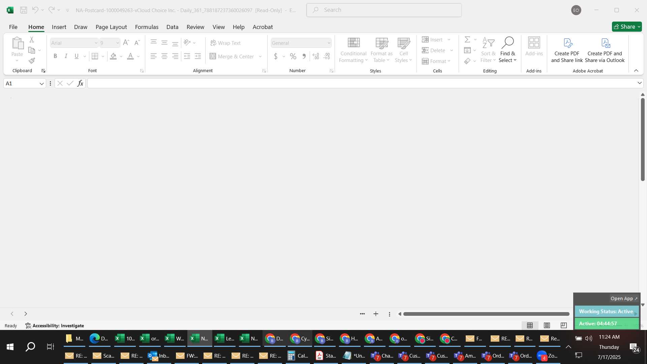Open Format as Table

381,50
